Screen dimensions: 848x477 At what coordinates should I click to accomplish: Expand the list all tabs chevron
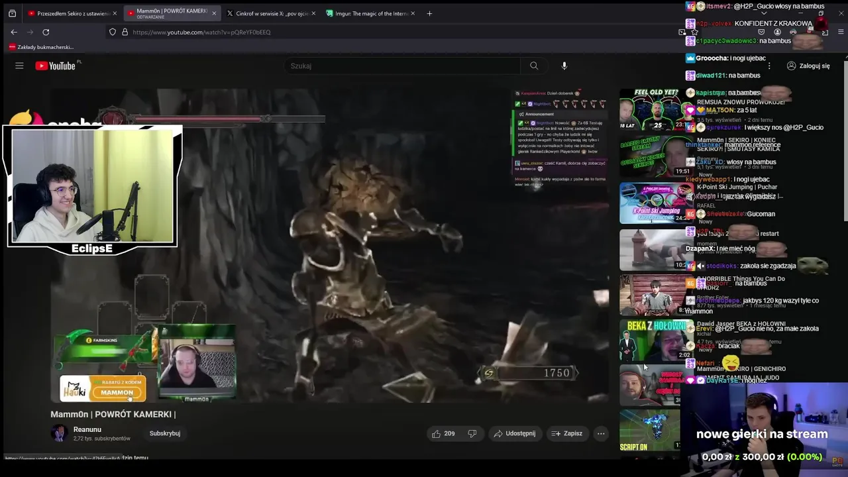coord(764,13)
